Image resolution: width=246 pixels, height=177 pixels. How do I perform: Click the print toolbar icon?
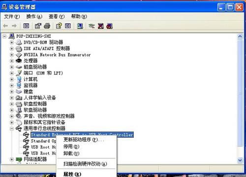[47, 26]
